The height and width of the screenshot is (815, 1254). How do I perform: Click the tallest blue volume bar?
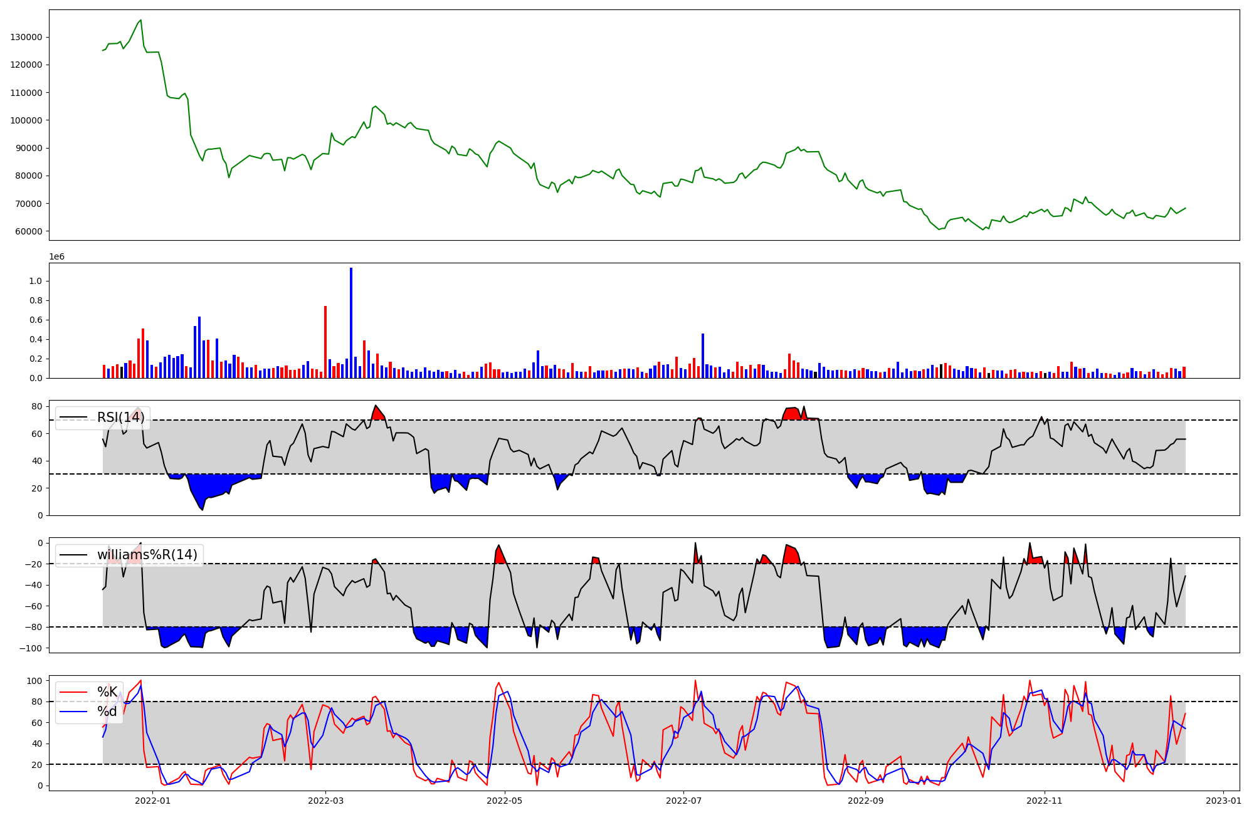351,323
